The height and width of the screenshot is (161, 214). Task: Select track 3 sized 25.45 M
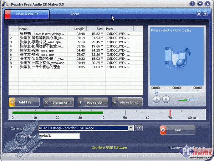pyautogui.click(x=76, y=42)
